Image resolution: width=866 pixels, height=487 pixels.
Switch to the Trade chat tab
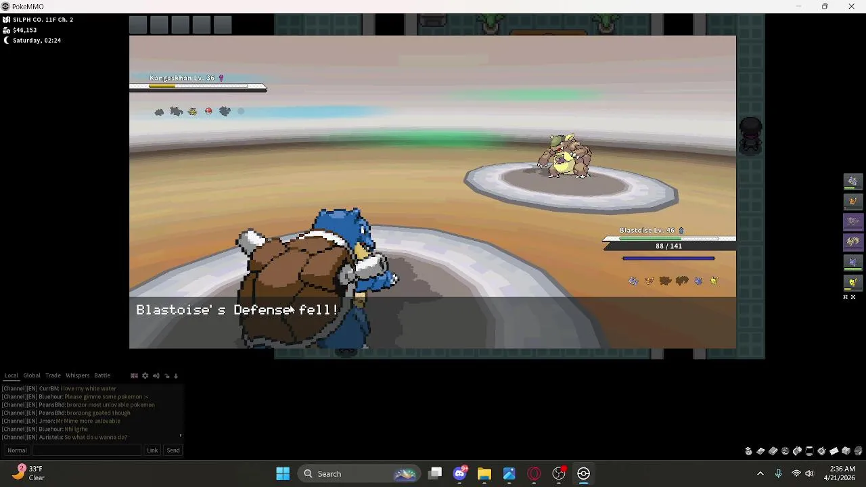pyautogui.click(x=53, y=375)
